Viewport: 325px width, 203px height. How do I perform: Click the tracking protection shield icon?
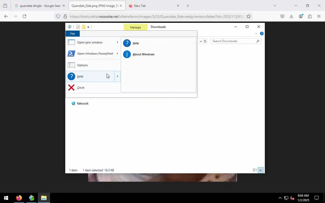pyautogui.click(x=58, y=16)
